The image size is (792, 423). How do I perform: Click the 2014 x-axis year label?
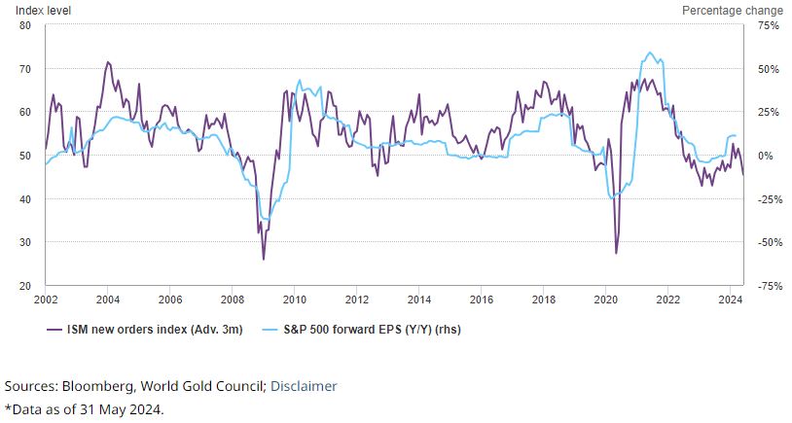[419, 299]
